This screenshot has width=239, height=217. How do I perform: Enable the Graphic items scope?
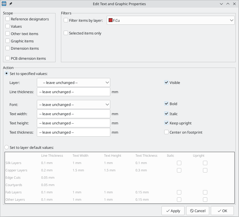tap(8, 41)
